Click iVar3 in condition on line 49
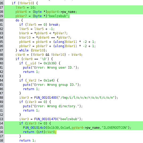Screen dimensions: 143x143 32,102
